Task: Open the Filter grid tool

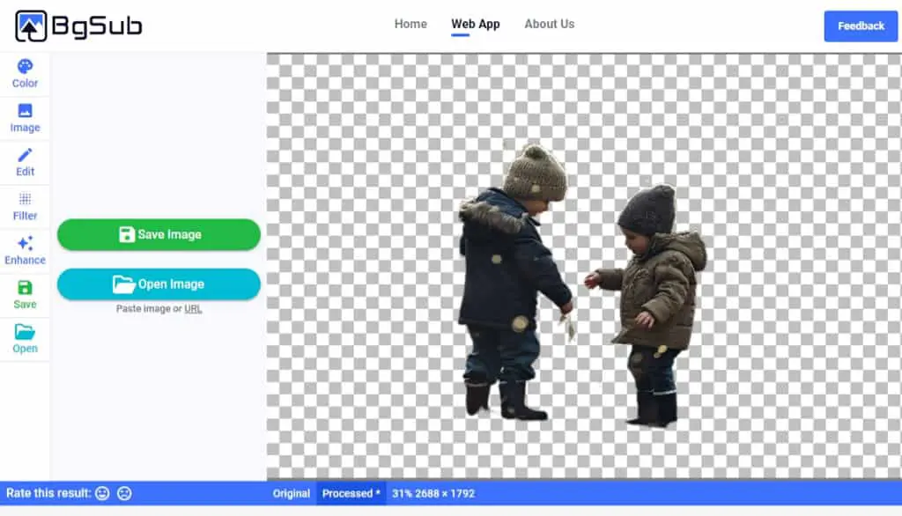Action: 25,207
